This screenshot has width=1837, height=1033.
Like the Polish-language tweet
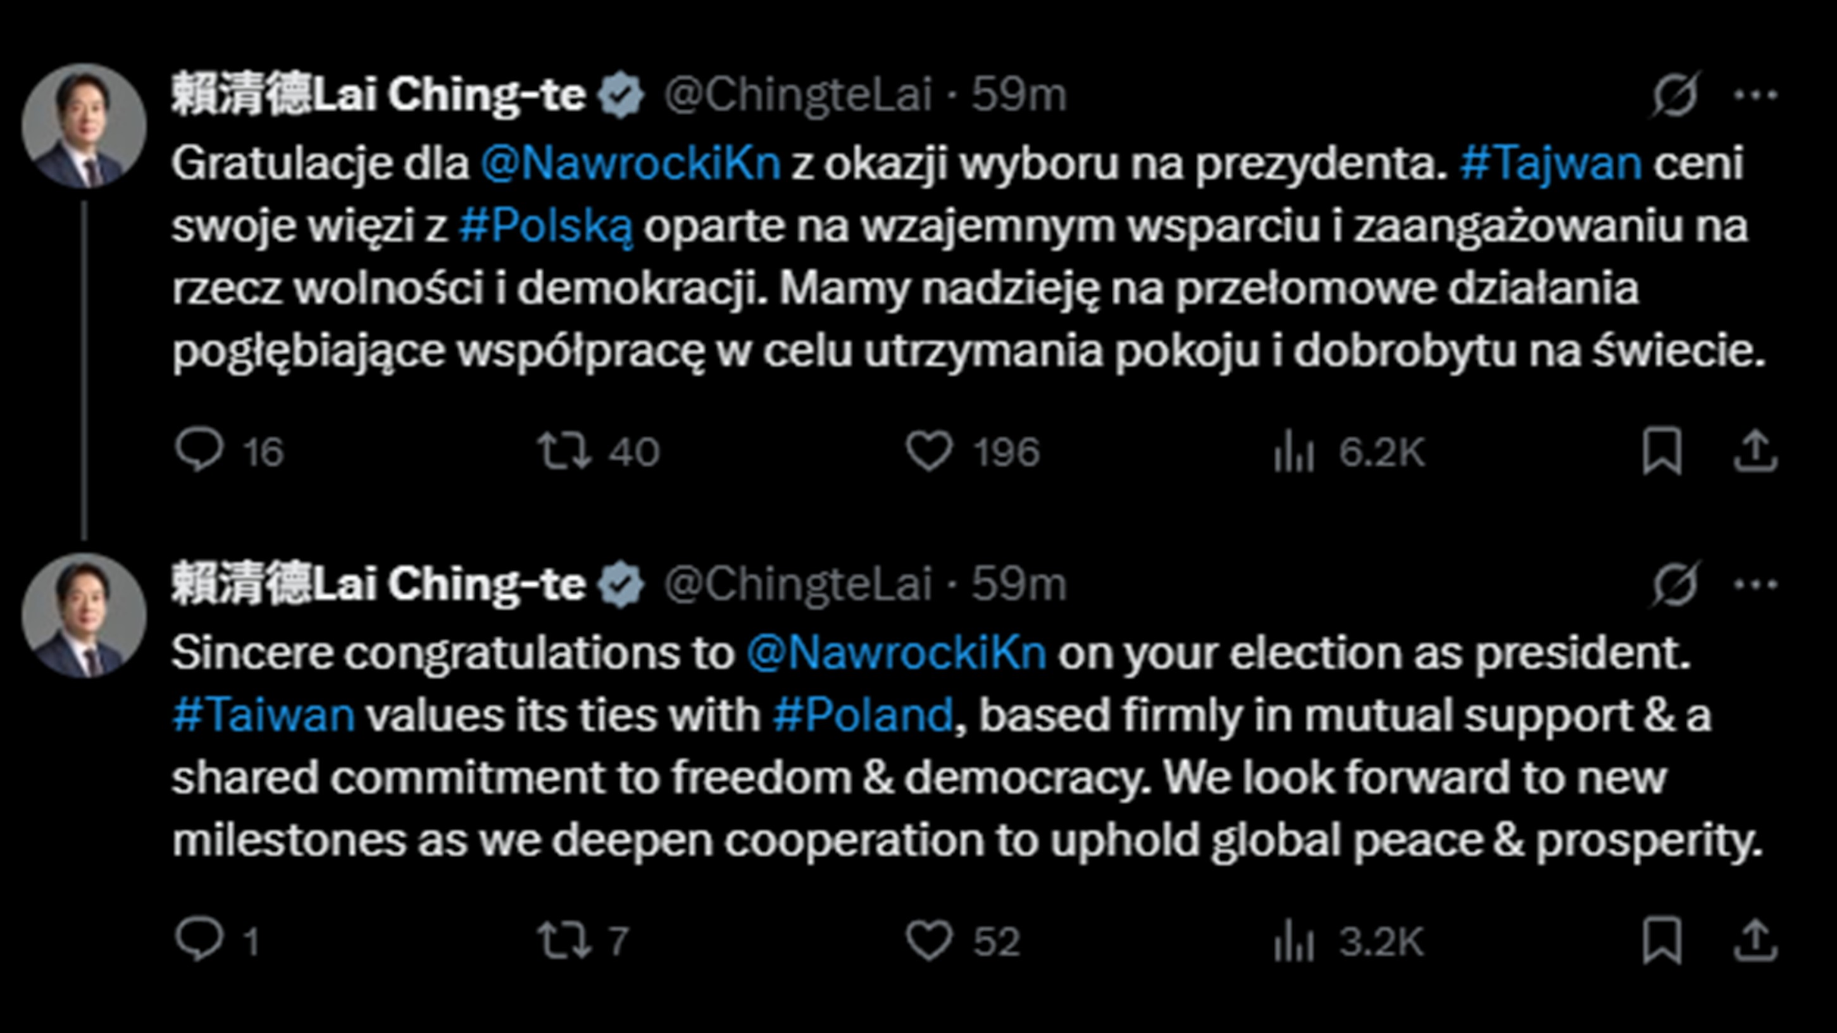[929, 450]
